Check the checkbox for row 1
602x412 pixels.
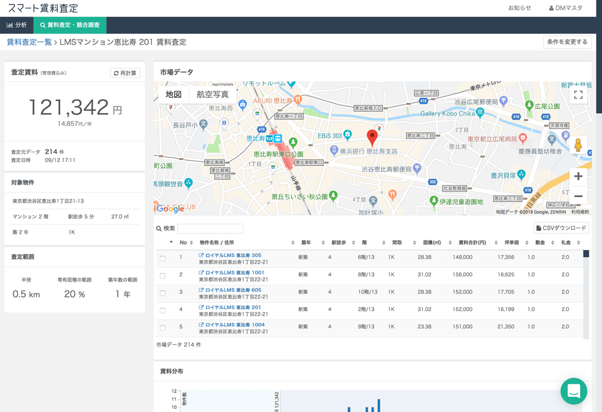click(x=163, y=258)
